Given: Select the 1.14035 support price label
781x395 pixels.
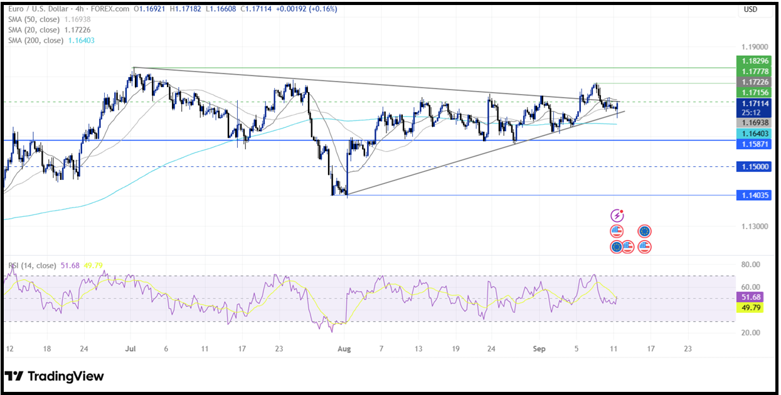Looking at the screenshot, I should [754, 196].
